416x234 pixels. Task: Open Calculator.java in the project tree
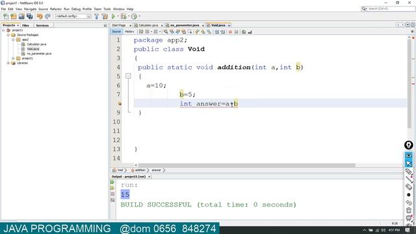click(x=36, y=44)
